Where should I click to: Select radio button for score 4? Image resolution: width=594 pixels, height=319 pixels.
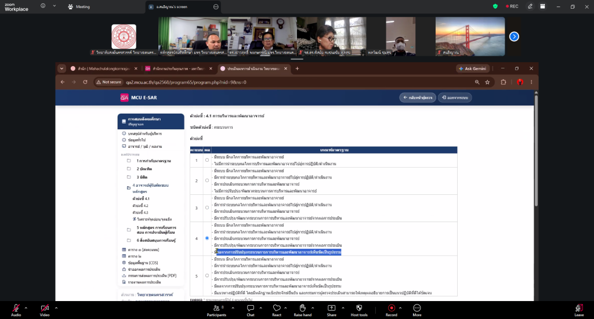point(207,238)
